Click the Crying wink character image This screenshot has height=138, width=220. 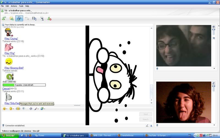point(8,32)
